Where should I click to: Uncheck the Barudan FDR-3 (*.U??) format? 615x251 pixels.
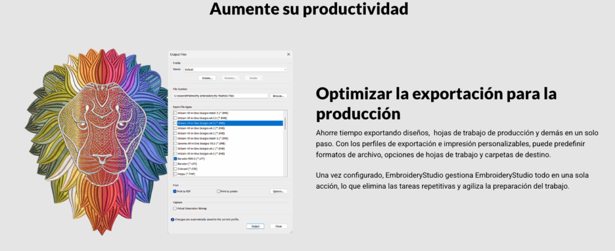[x=175, y=159]
